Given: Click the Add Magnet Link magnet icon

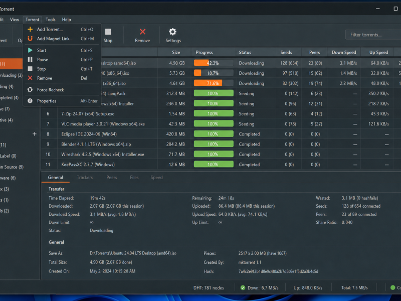Looking at the screenshot, I should coord(30,39).
